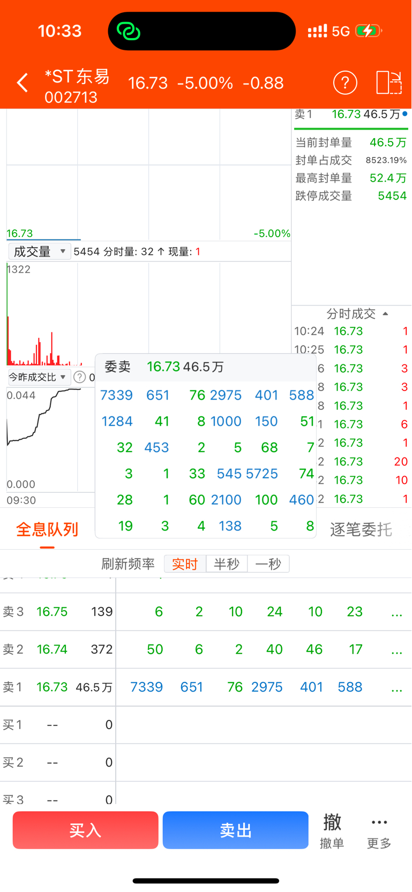Tap order 50 in 卖2 queue row
Screen dimensions: 412x892
155,649
